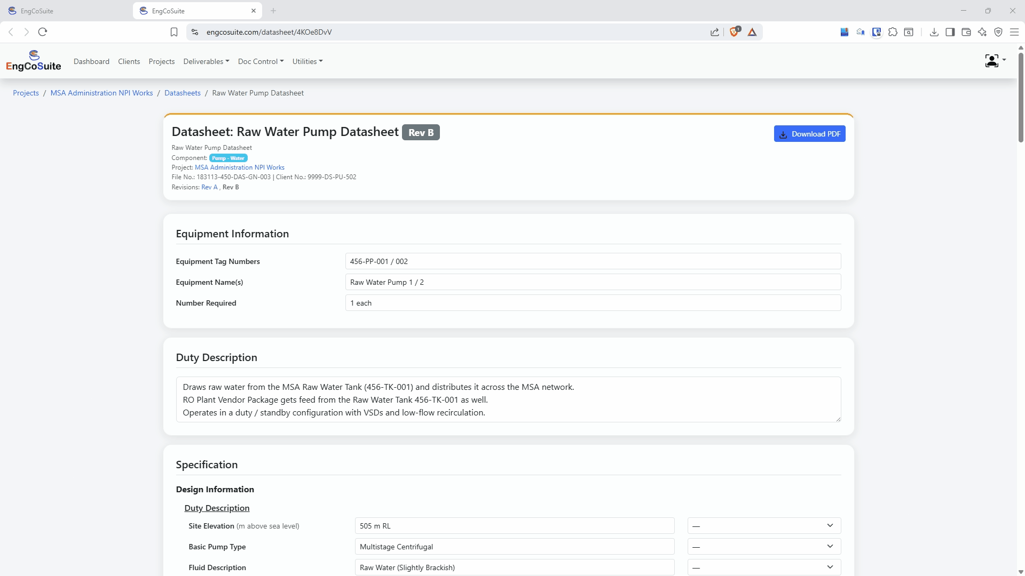Open the Projects navigation item
The width and height of the screenshot is (1025, 576).
point(162,61)
